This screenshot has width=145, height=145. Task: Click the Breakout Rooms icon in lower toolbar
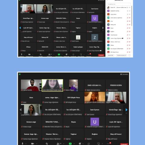[98, 143]
